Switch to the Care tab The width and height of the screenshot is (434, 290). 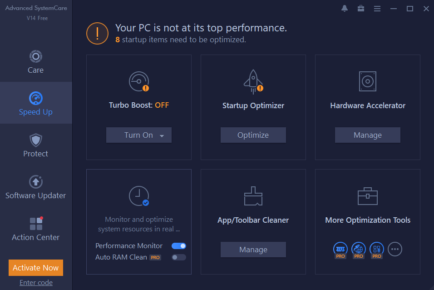coord(36,62)
